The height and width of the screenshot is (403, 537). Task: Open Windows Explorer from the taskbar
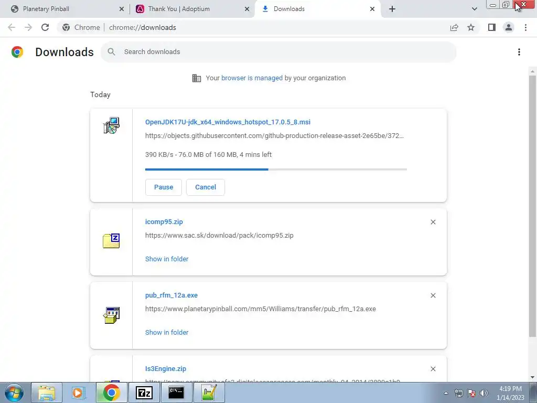pos(47,393)
